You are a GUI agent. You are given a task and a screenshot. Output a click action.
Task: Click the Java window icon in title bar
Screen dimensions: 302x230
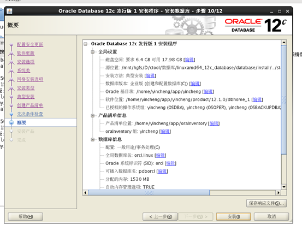point(9,11)
